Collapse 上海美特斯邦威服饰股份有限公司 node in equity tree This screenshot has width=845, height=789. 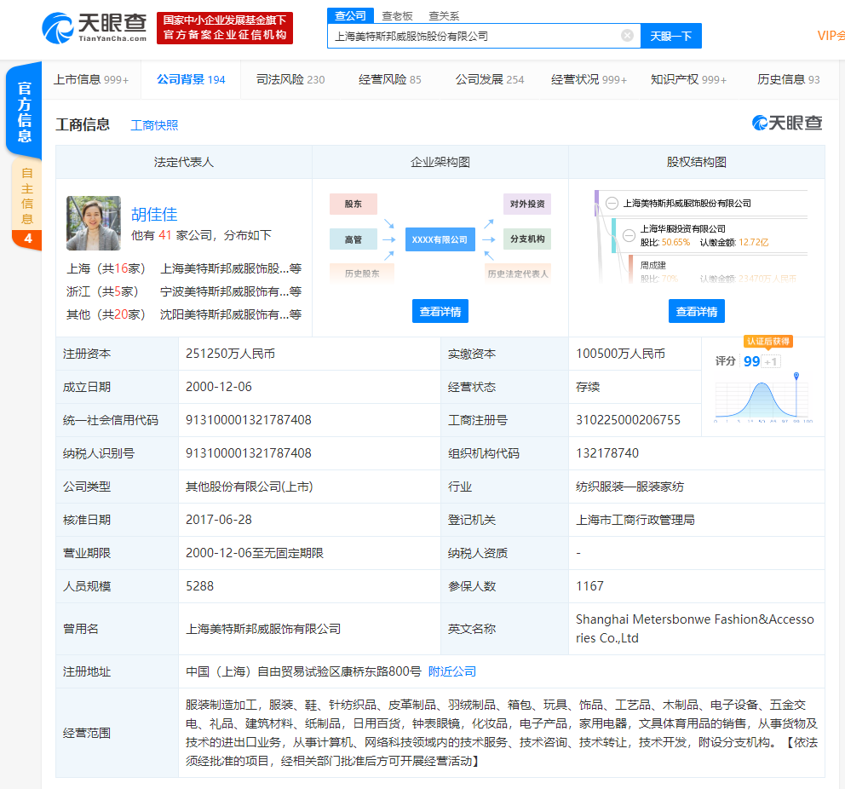click(612, 204)
